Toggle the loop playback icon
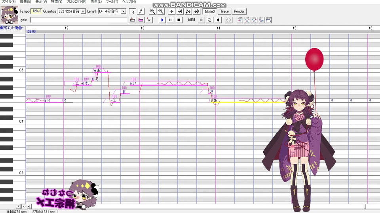Screen dimensions: 380x213 tap(209, 20)
